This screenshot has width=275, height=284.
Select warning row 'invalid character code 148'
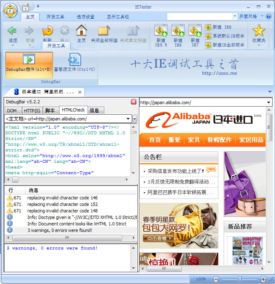71,211
